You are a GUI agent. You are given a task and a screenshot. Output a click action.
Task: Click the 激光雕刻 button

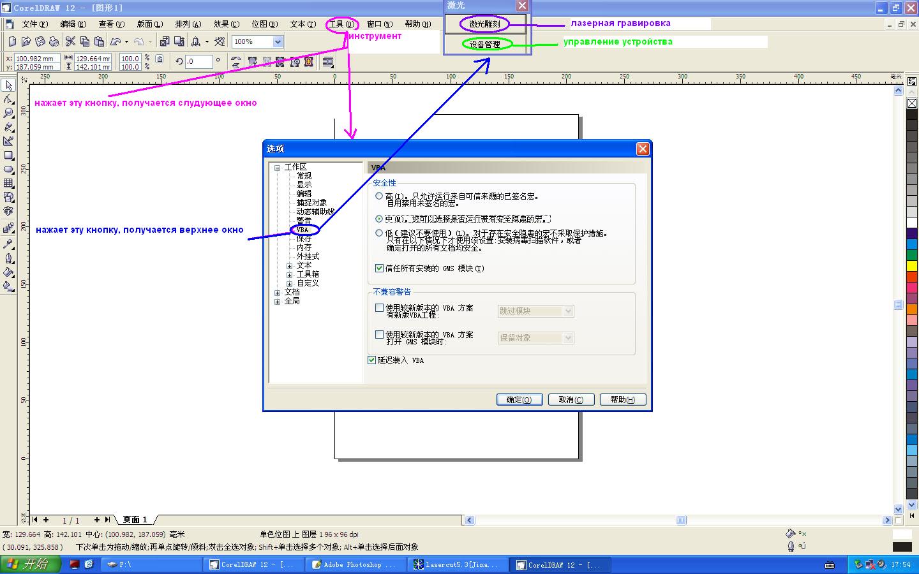point(485,24)
